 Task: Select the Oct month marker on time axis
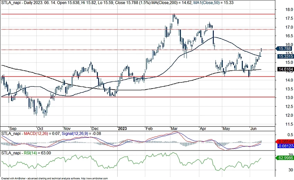coord(40,128)
